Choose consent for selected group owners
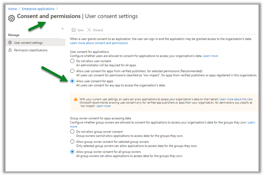 point(72,142)
